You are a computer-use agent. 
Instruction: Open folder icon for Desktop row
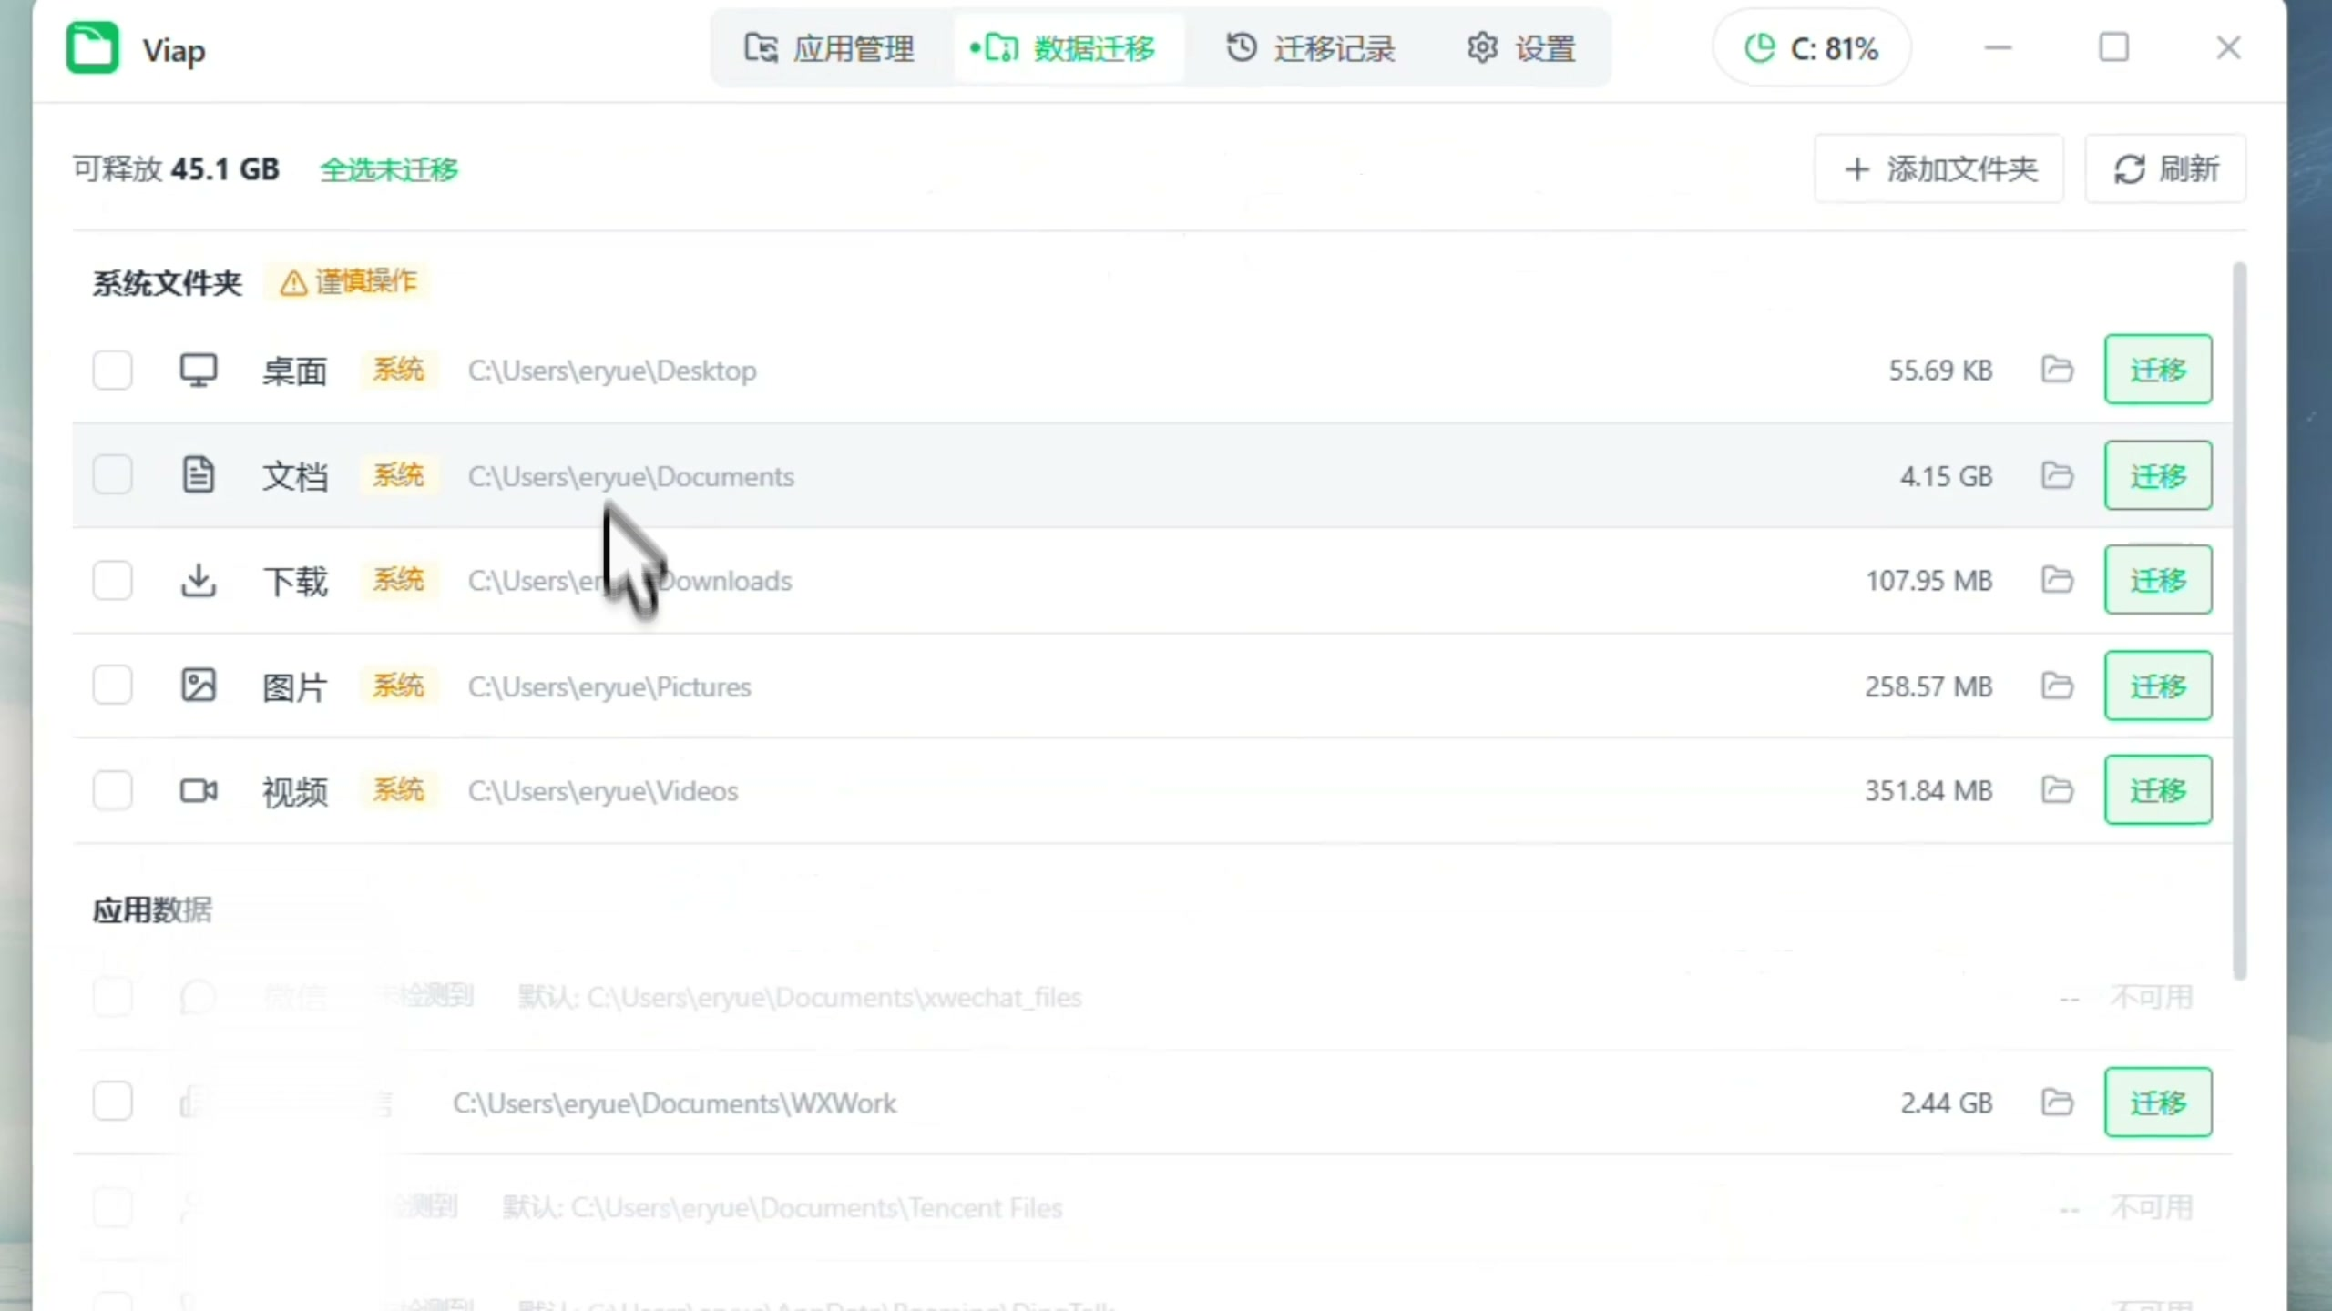point(2057,370)
